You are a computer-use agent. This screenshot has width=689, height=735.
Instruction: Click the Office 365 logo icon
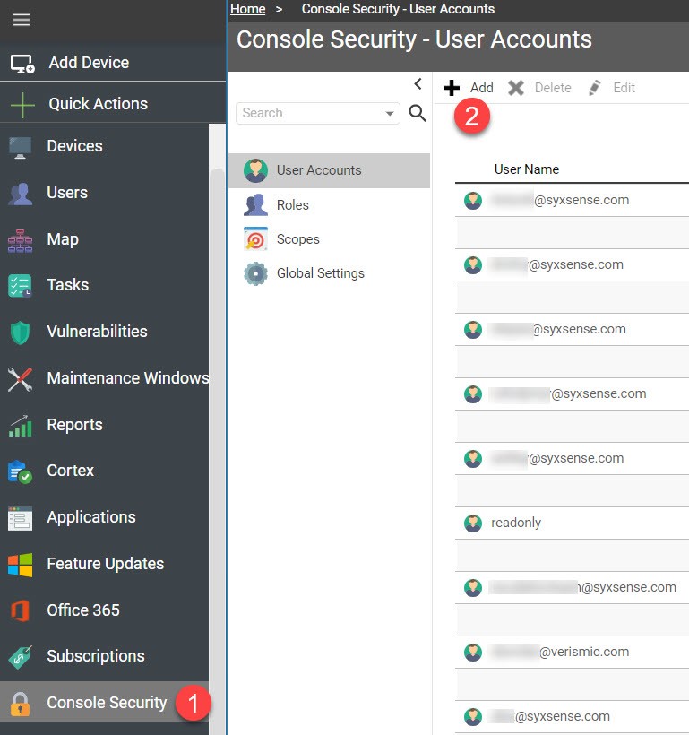click(20, 610)
